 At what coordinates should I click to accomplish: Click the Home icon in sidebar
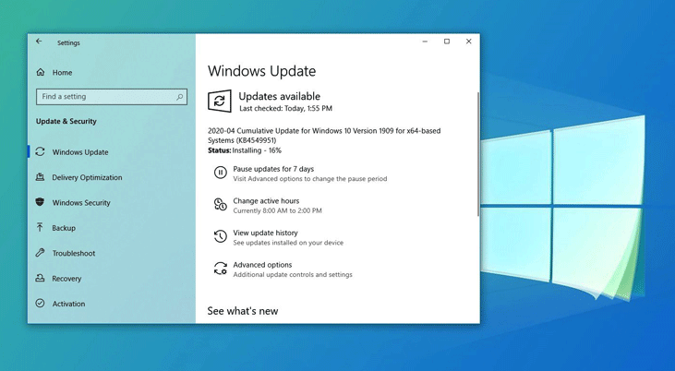pyautogui.click(x=41, y=73)
